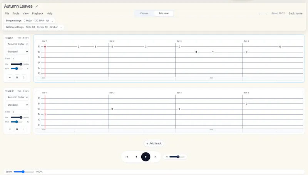Screen dimensions: 308x175
Task: Open the Tools menu
Action: coord(16,13)
